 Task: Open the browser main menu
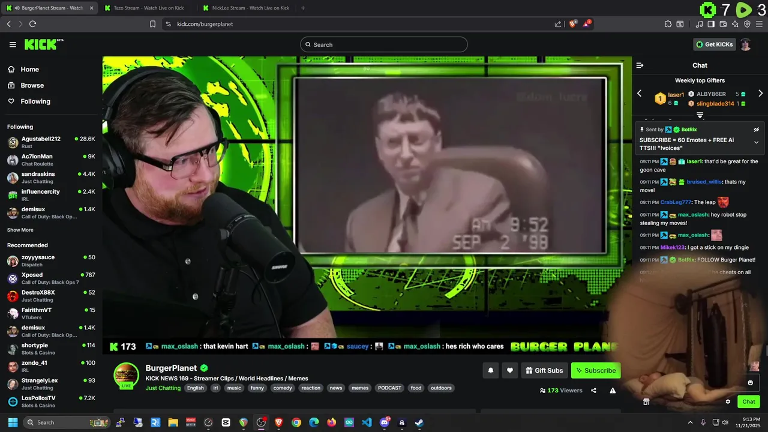coord(760,24)
